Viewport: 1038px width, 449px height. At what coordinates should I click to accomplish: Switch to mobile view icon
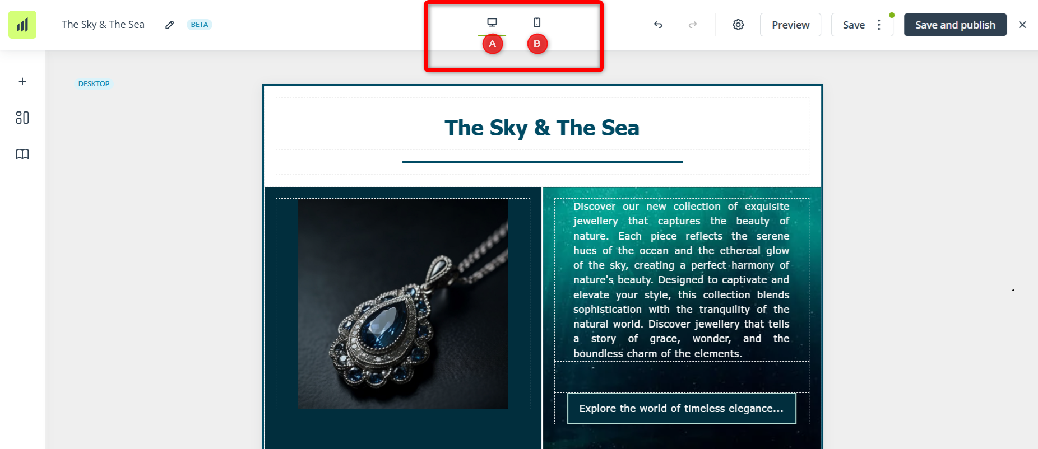(537, 22)
